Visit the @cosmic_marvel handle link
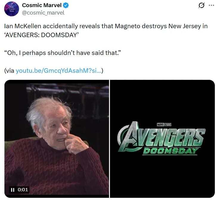 click(x=43, y=13)
